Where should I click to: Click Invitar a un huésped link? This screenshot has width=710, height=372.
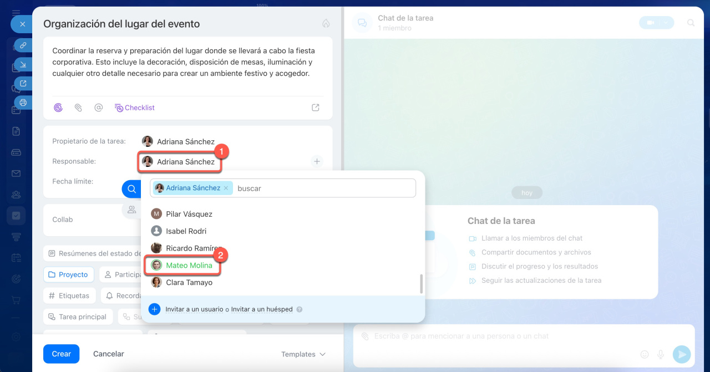pyautogui.click(x=262, y=309)
